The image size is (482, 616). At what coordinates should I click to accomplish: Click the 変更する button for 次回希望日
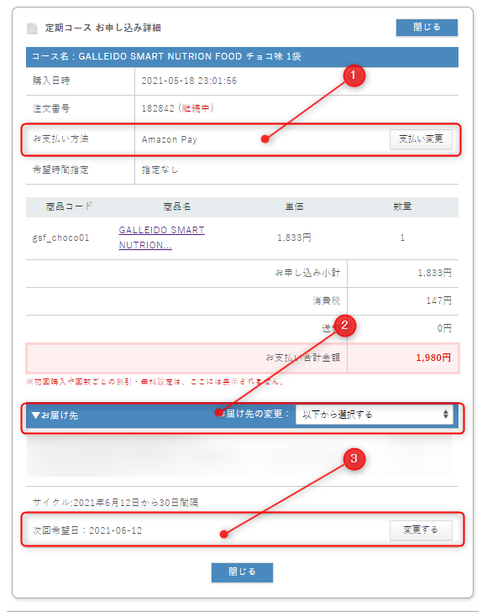(421, 530)
